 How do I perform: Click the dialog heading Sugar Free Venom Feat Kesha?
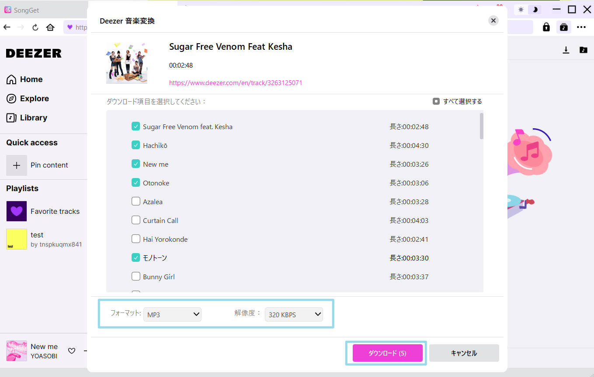tap(231, 47)
